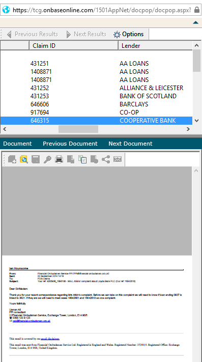
Task: Click claim ID 646315
Action: point(40,121)
